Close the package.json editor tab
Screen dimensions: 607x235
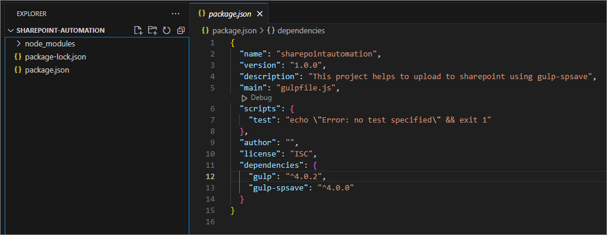259,14
